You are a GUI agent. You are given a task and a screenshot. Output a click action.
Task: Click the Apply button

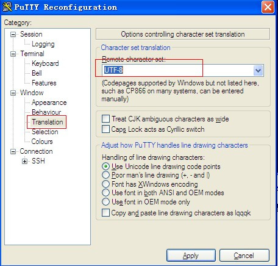(x=191, y=256)
